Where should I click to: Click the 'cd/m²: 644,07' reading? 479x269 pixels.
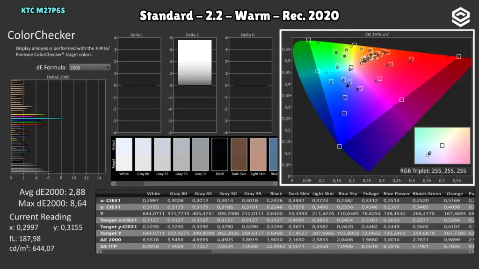tap(31, 248)
